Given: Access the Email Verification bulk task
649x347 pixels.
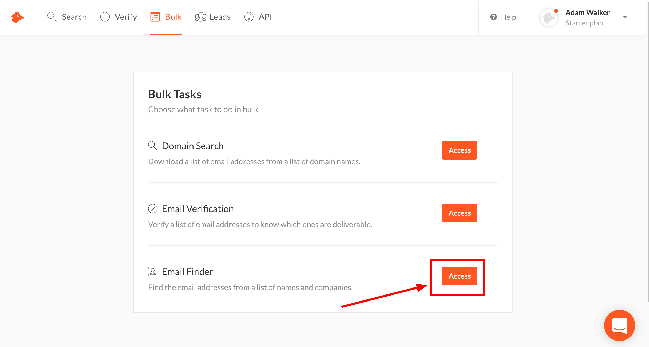Looking at the screenshot, I should click(459, 213).
